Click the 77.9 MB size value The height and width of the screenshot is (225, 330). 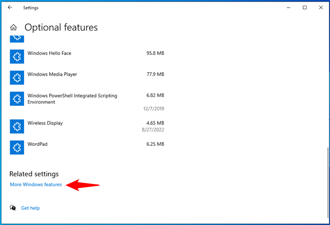(155, 74)
